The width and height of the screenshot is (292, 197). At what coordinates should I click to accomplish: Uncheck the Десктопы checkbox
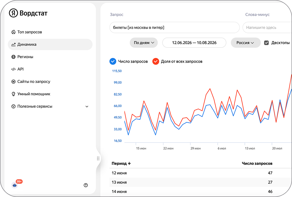click(267, 43)
